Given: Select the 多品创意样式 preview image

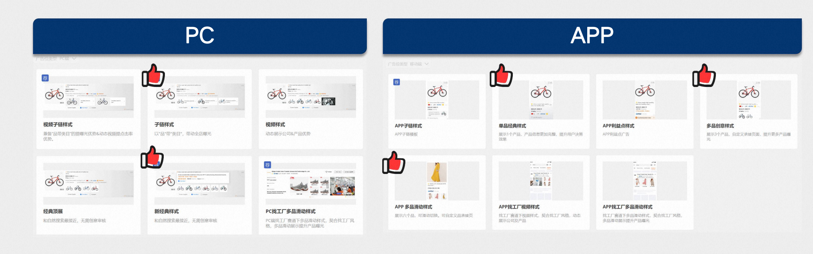Looking at the screenshot, I should 749,100.
